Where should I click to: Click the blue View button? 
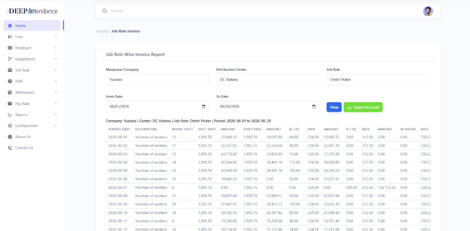[334, 107]
